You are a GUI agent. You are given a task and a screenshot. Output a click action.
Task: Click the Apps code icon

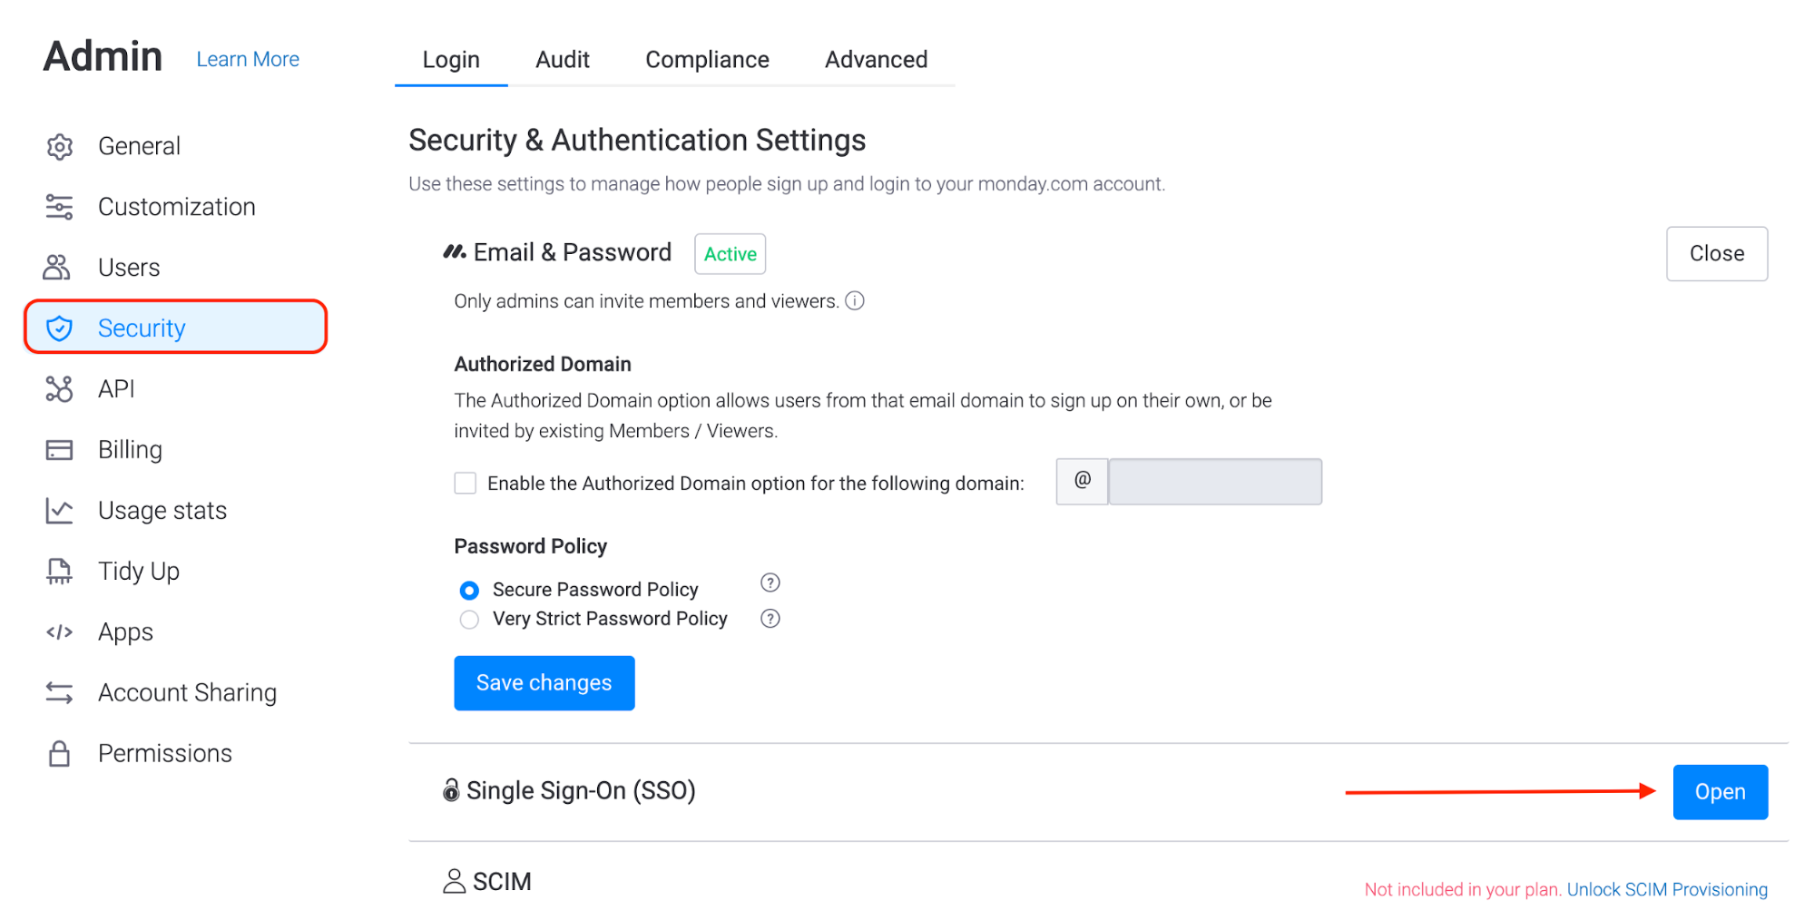[x=60, y=632]
